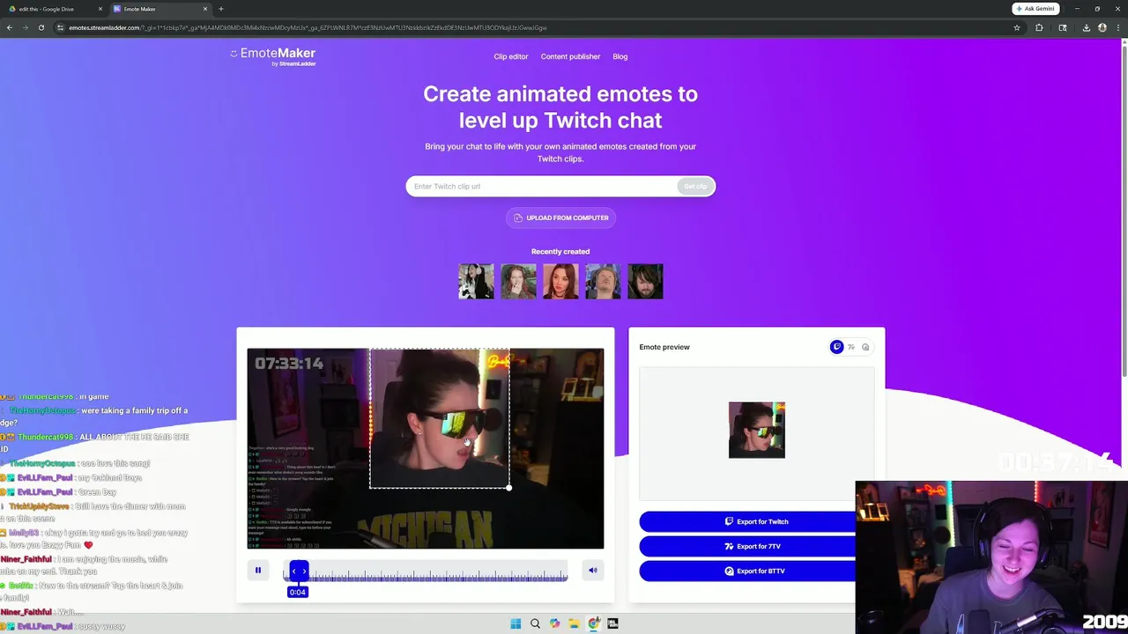Click the 0:04 time marker label
Image resolution: width=1128 pixels, height=634 pixels.
(x=298, y=592)
